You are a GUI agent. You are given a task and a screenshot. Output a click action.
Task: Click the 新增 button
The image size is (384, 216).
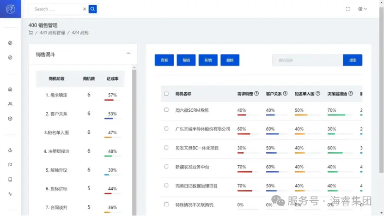208,60
